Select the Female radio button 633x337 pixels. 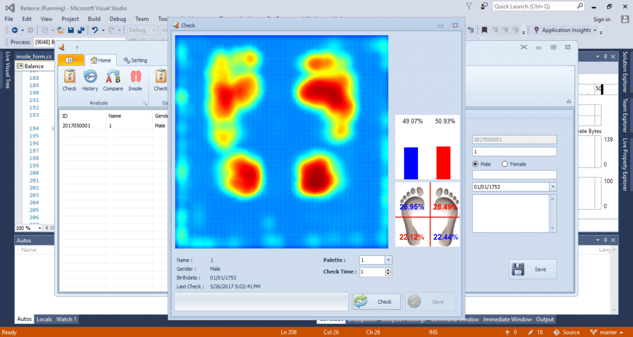pyautogui.click(x=505, y=164)
